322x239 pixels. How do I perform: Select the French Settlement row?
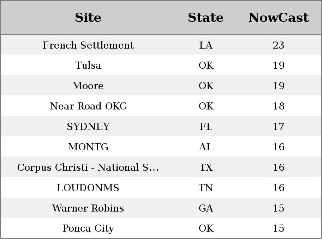tap(161, 45)
